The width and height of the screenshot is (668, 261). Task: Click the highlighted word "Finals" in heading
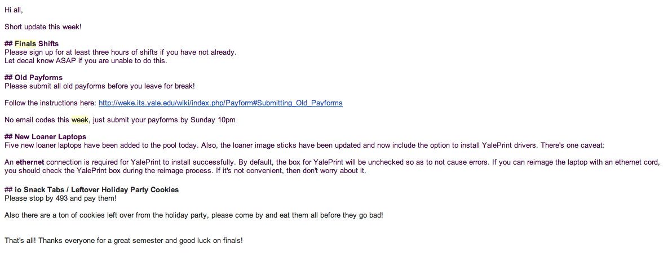[25, 44]
